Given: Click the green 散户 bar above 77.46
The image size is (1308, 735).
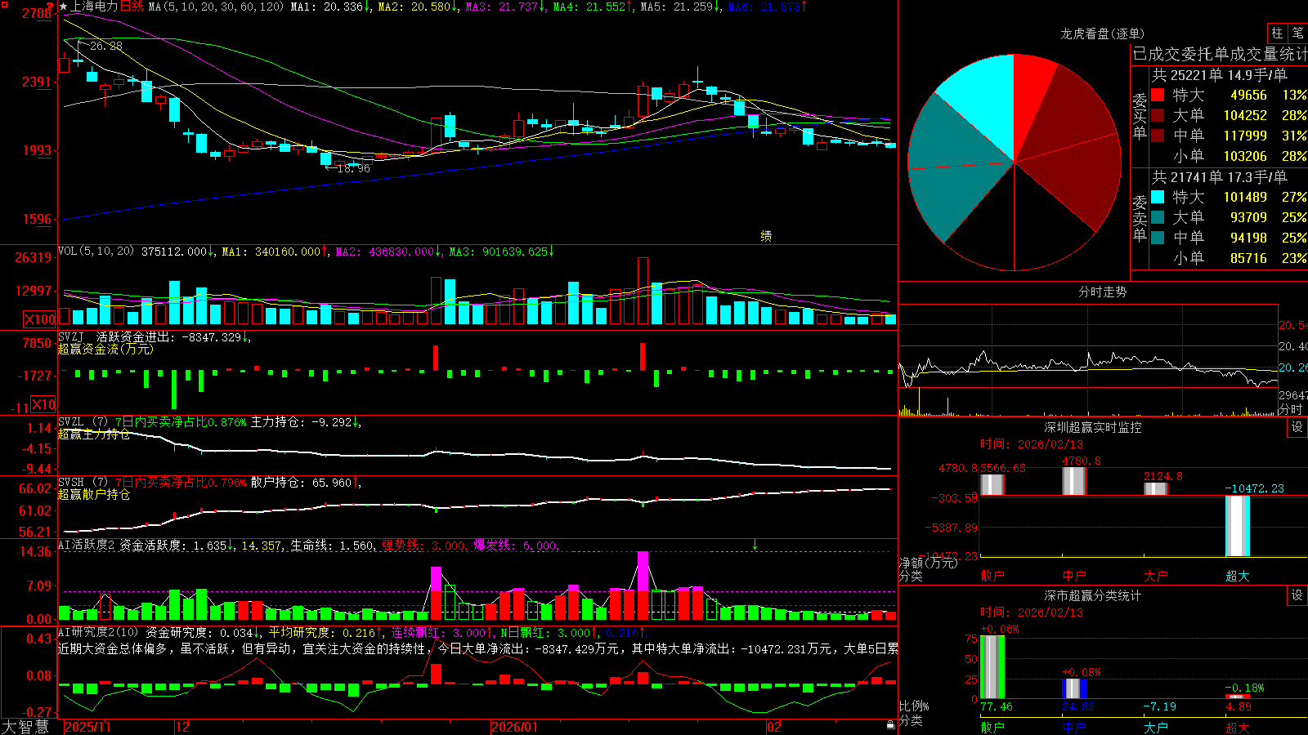Looking at the screenshot, I should 992,667.
